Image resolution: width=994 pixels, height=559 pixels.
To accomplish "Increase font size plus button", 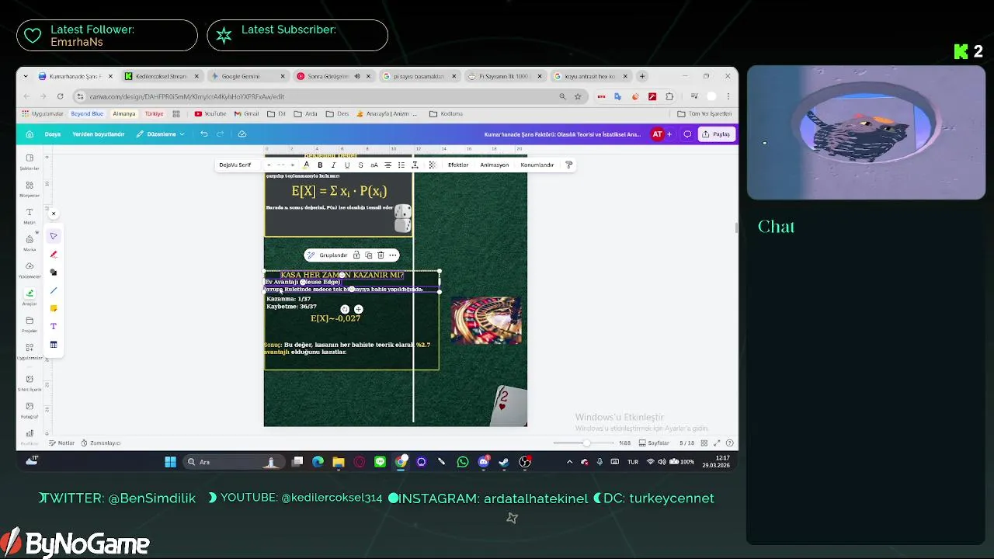I will point(292,165).
